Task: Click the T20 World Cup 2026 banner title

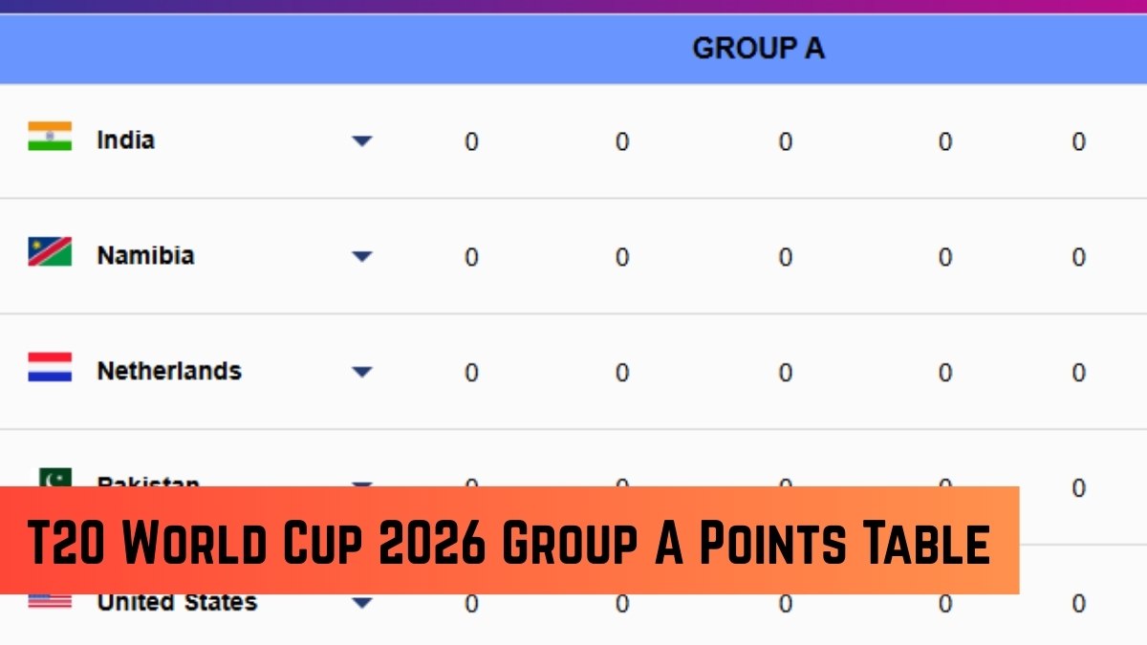Action: pos(509,541)
